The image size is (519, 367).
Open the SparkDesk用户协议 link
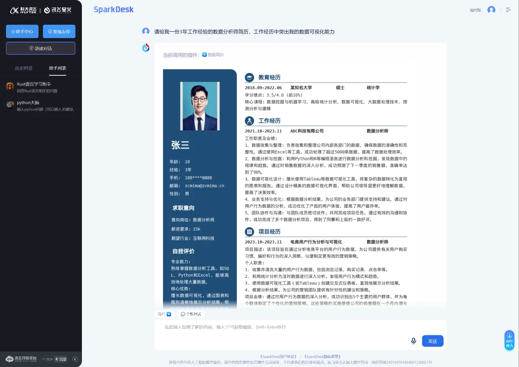[278, 356]
